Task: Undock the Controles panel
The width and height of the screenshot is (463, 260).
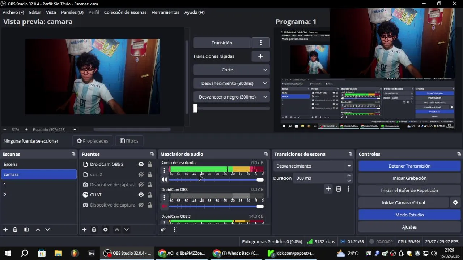Action: (459, 154)
